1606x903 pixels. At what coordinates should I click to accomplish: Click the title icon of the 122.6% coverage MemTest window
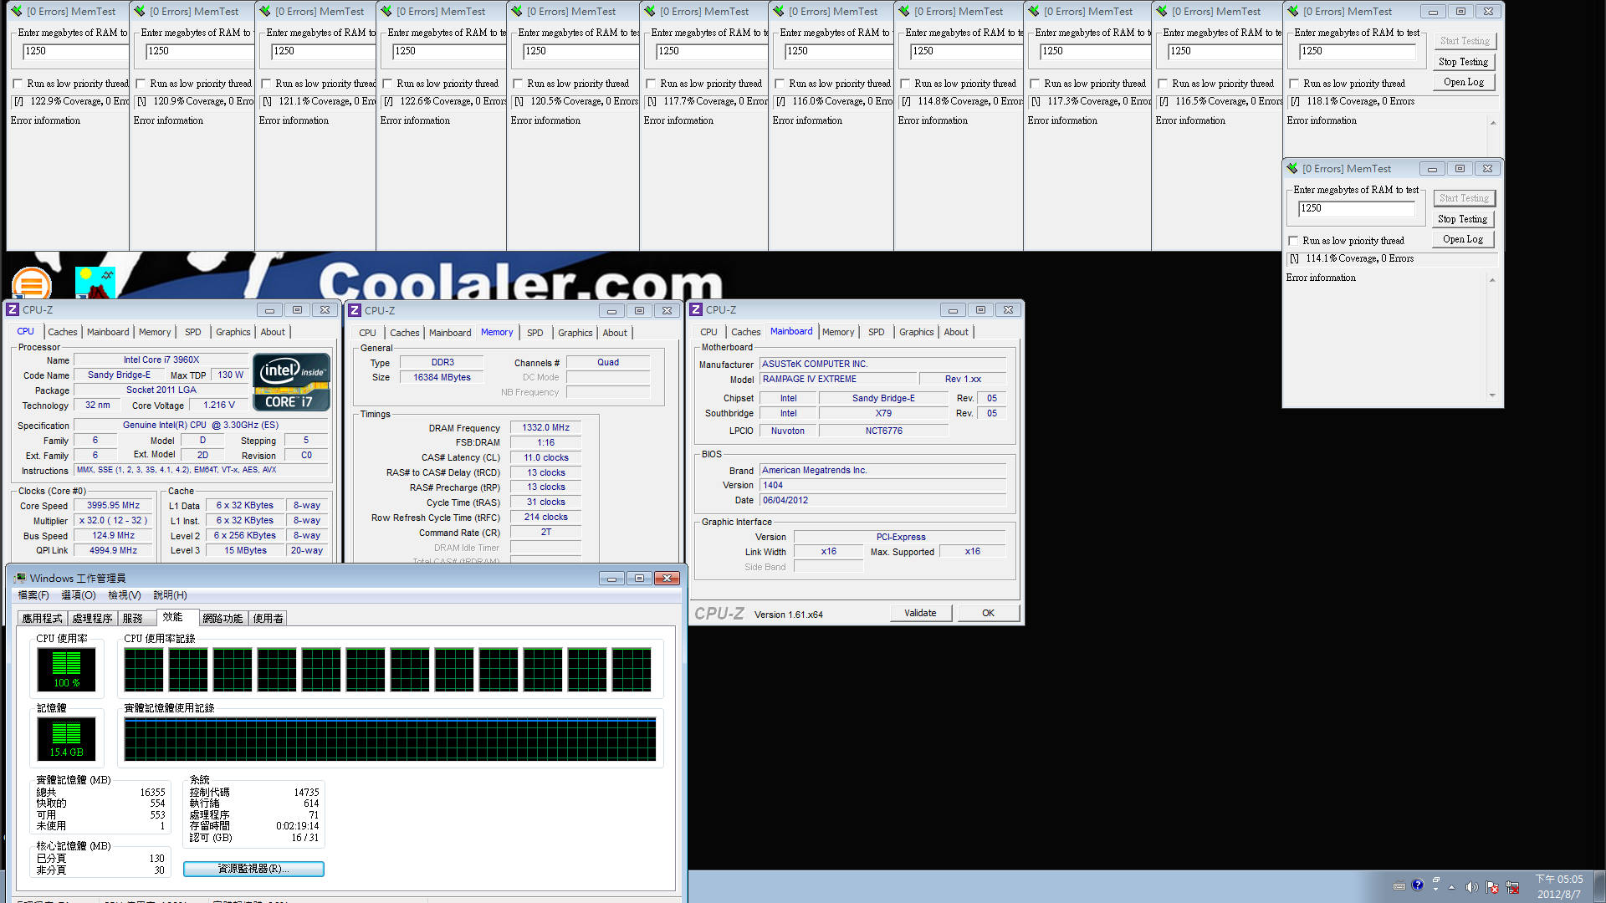386,12
